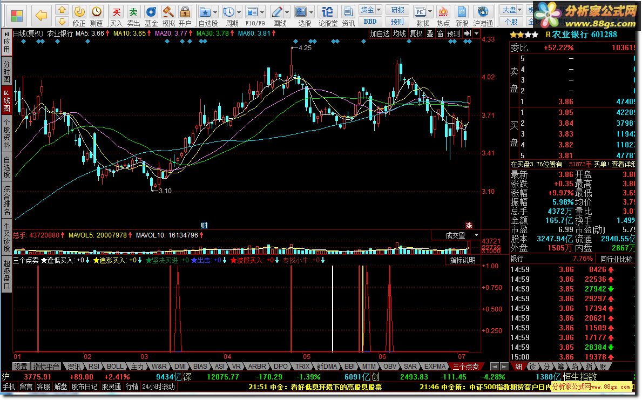642x400 pixels.
Task: Run the 测速 speed test
Action: [96, 16]
